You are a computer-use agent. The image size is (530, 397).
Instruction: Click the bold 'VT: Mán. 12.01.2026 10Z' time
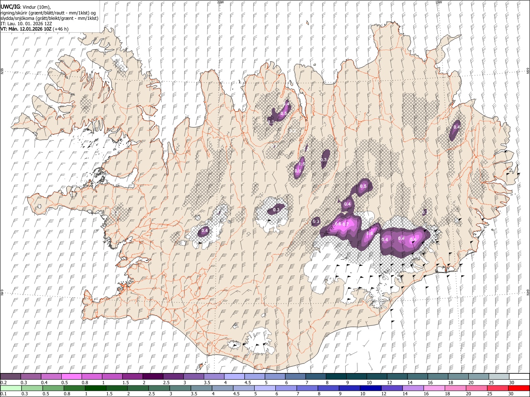pos(26,29)
